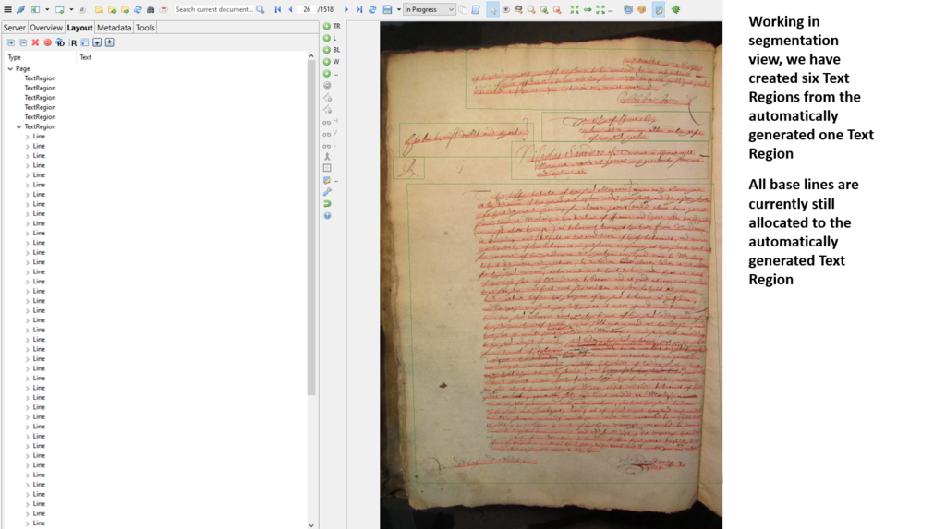Click the add word (W) tool
Image resolution: width=946 pixels, height=529 pixels.
coord(327,62)
